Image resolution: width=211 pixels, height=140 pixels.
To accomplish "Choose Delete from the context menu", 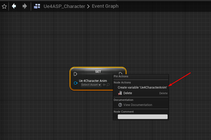I will pos(141,93).
